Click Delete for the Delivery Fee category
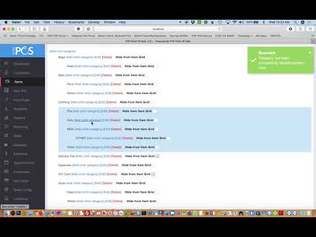 (x=117, y=156)
